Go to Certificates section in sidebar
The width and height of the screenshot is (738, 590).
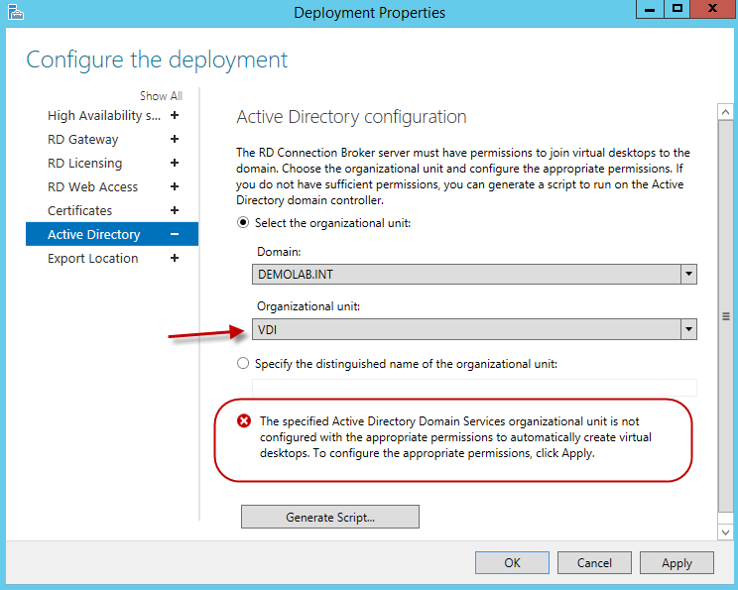click(79, 211)
